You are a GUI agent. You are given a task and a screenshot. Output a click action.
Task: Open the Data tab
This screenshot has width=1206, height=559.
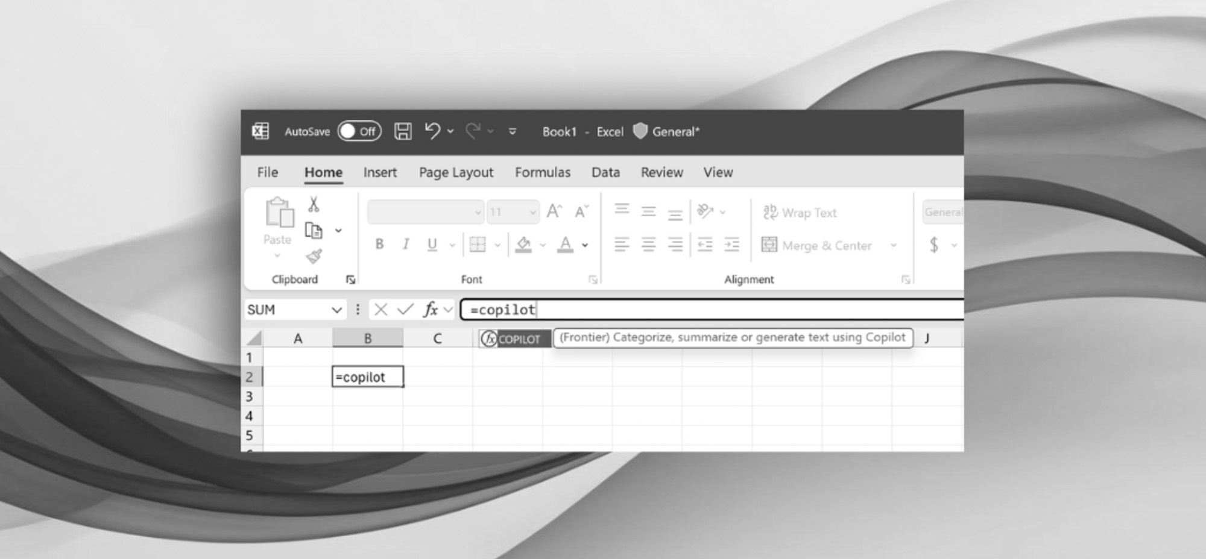[x=605, y=172]
